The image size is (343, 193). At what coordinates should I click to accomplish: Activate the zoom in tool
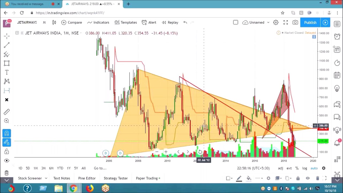[7, 121]
